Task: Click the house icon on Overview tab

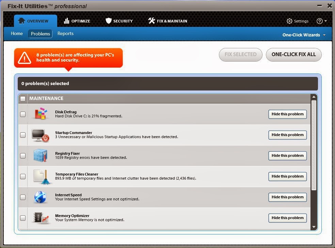Action: coord(21,21)
